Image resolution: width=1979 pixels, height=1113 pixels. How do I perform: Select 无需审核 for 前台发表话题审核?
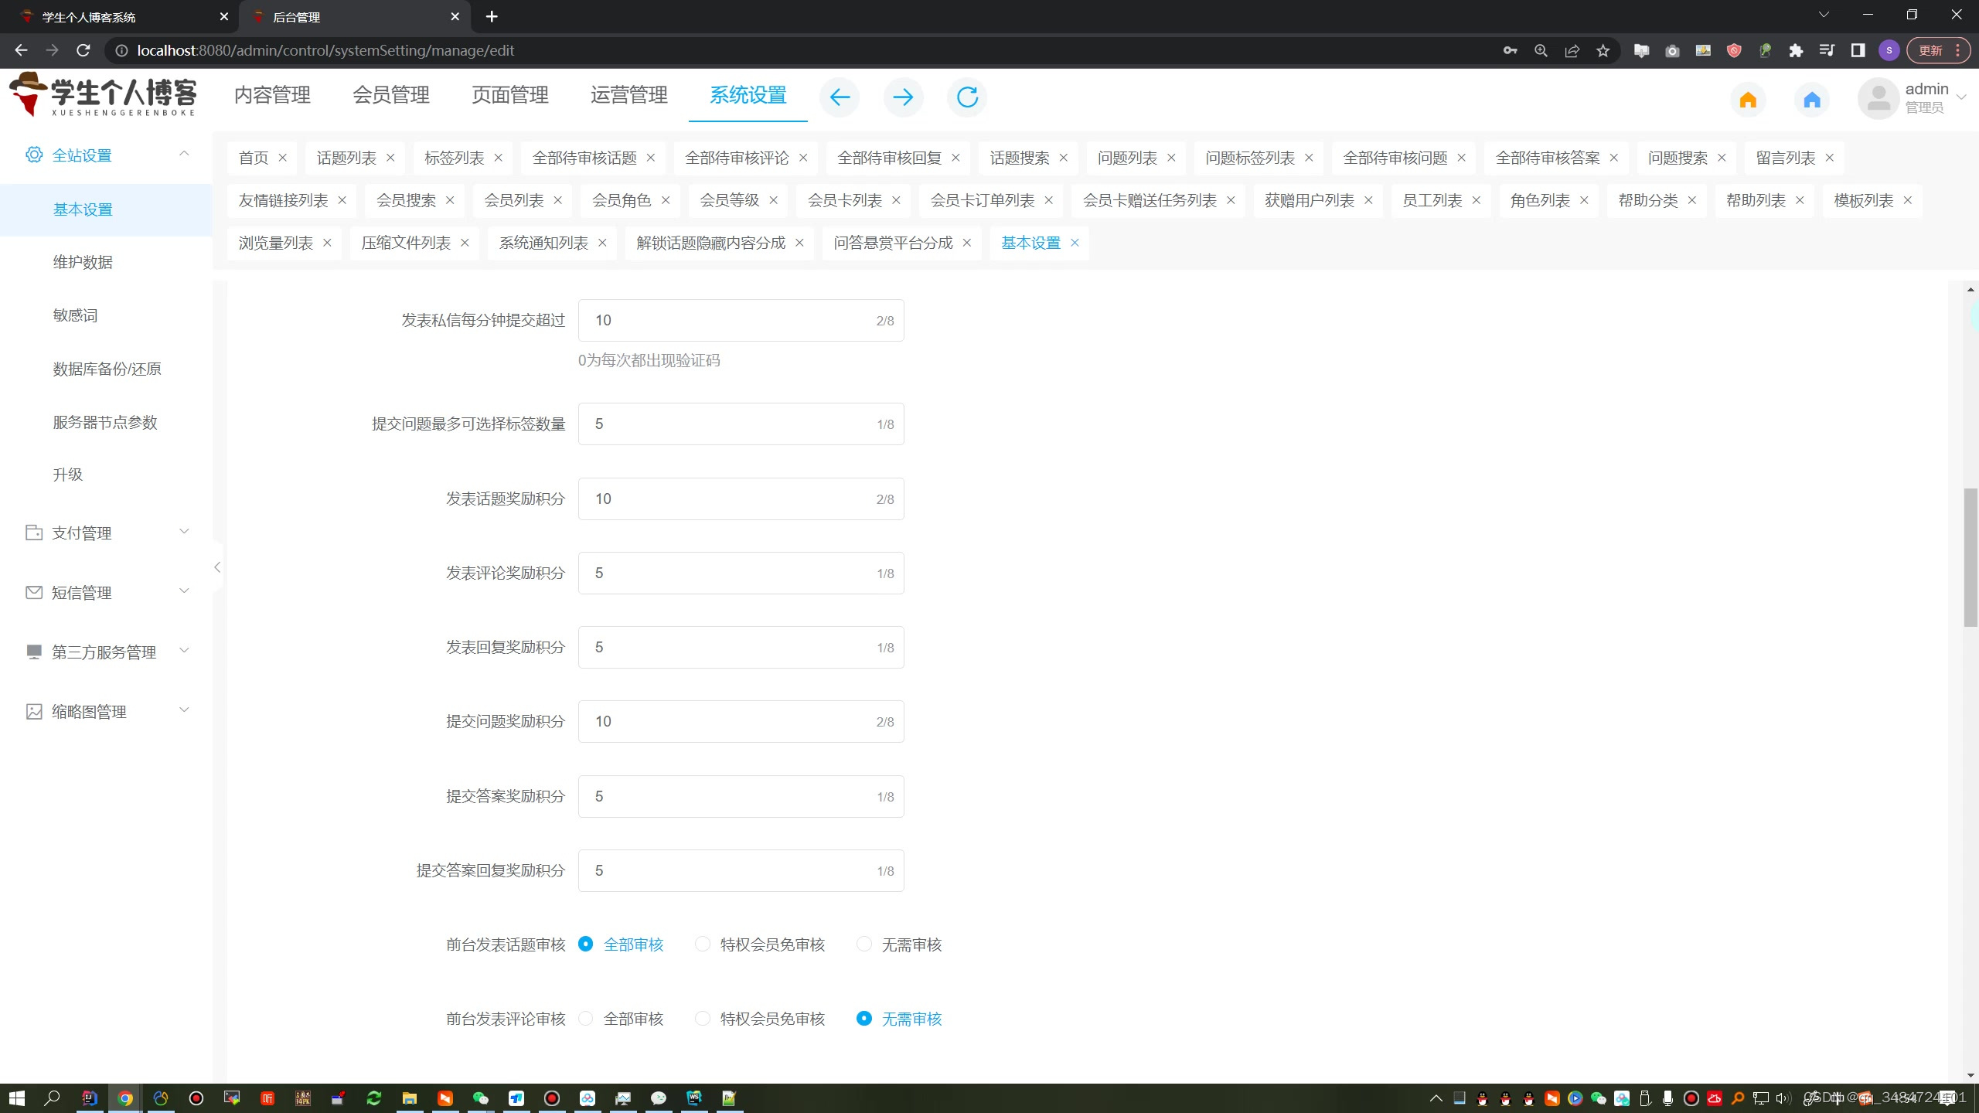[864, 944]
